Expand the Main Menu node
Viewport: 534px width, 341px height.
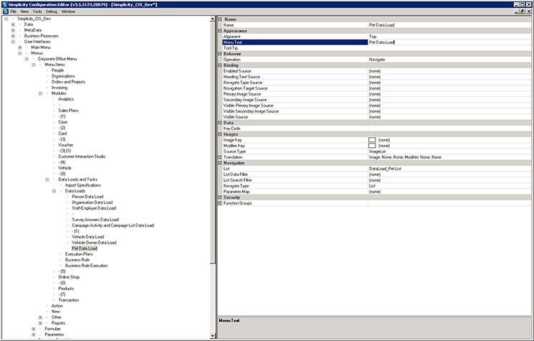pyautogui.click(x=20, y=47)
